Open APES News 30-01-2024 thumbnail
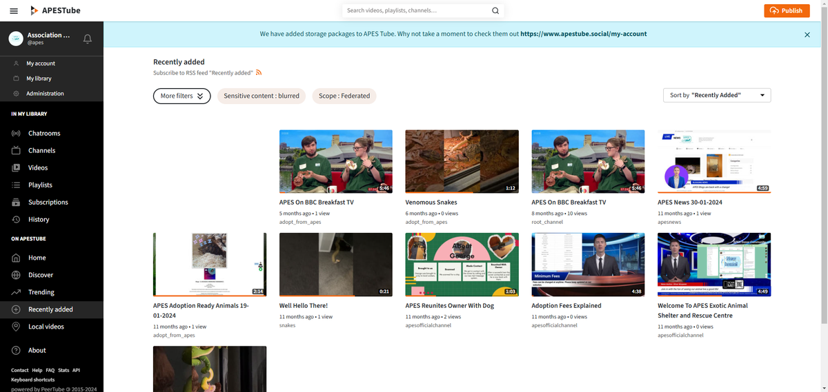This screenshot has width=828, height=392. coord(714,162)
